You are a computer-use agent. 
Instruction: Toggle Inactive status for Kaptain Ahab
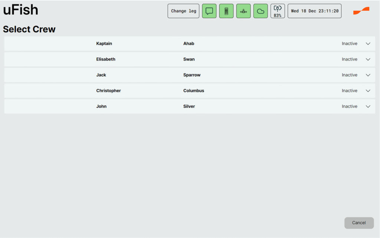[349, 44]
